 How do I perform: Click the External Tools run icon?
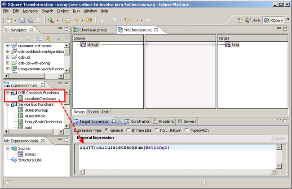click(51, 20)
